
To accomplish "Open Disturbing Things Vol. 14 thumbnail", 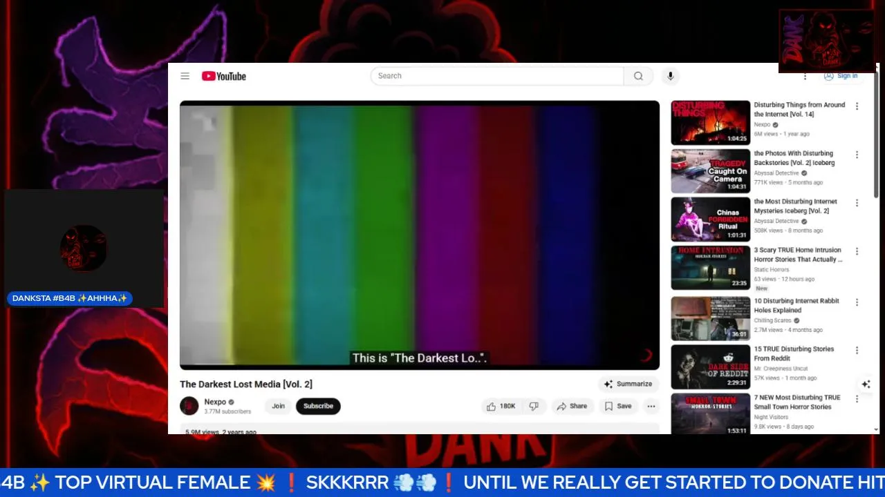I will tap(710, 123).
